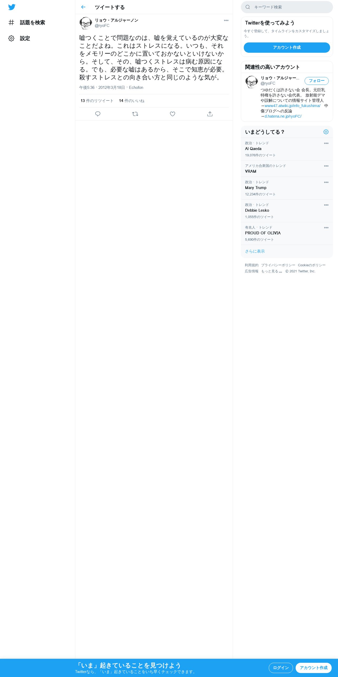338x677 pixels.
Task: Open 話題を検索 explore item
Action: click(x=27, y=23)
